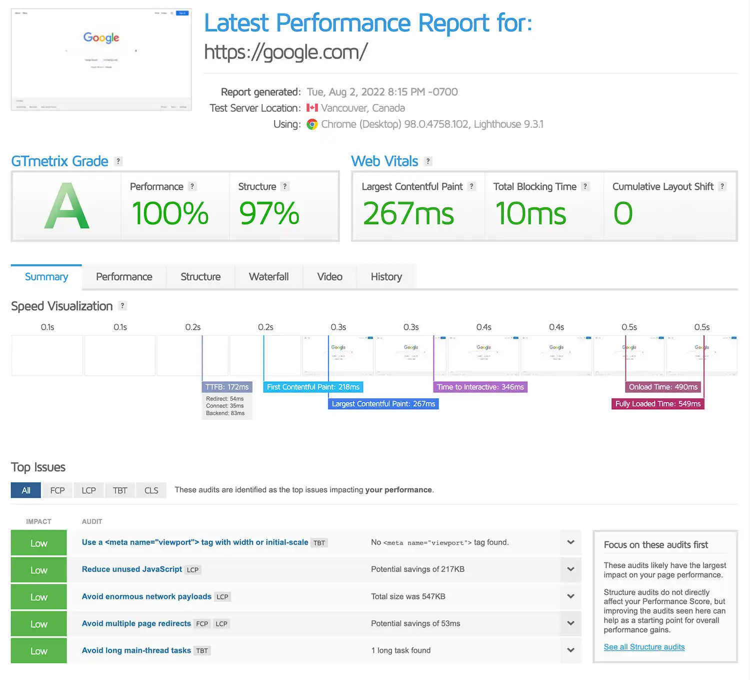This screenshot has height=680, width=750.
Task: Expand the viewport meta tag audit row
Action: (570, 542)
